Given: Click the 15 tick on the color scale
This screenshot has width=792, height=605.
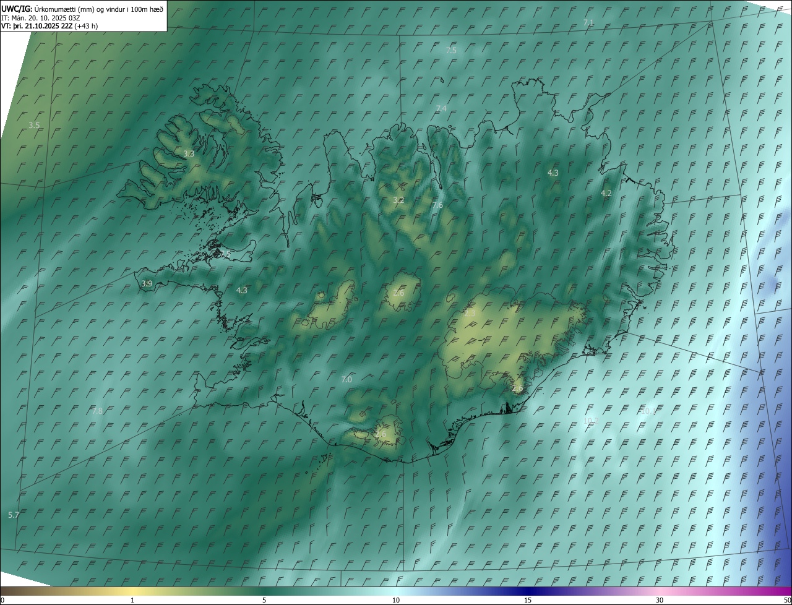Looking at the screenshot, I should pos(528,600).
